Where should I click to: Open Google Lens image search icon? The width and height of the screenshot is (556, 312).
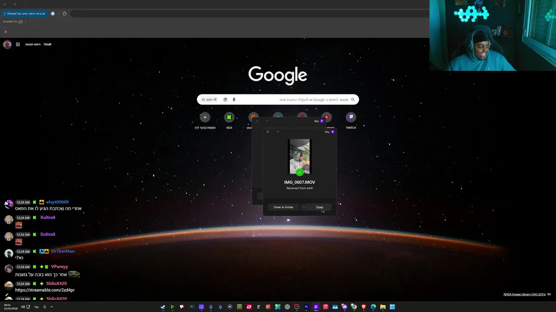point(225,100)
